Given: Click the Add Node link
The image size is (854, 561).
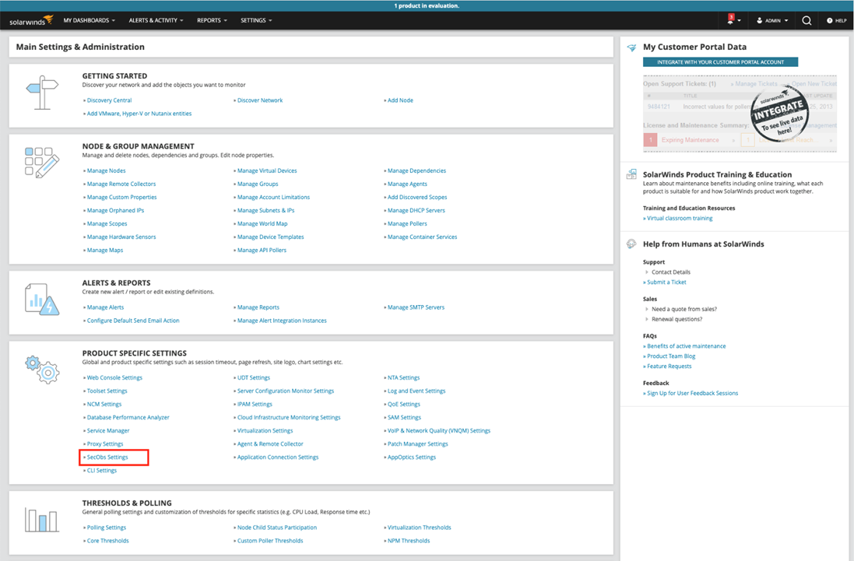Looking at the screenshot, I should [400, 100].
